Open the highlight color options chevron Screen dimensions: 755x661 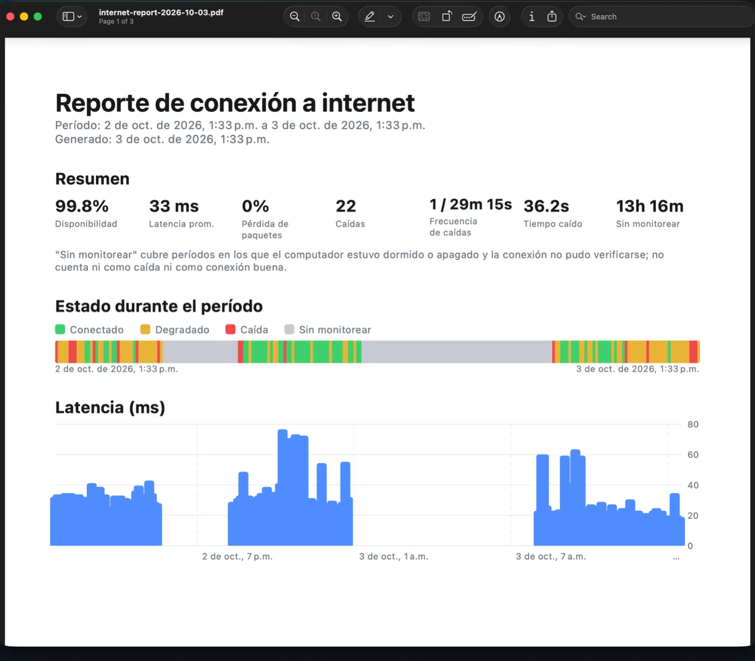[x=390, y=17]
